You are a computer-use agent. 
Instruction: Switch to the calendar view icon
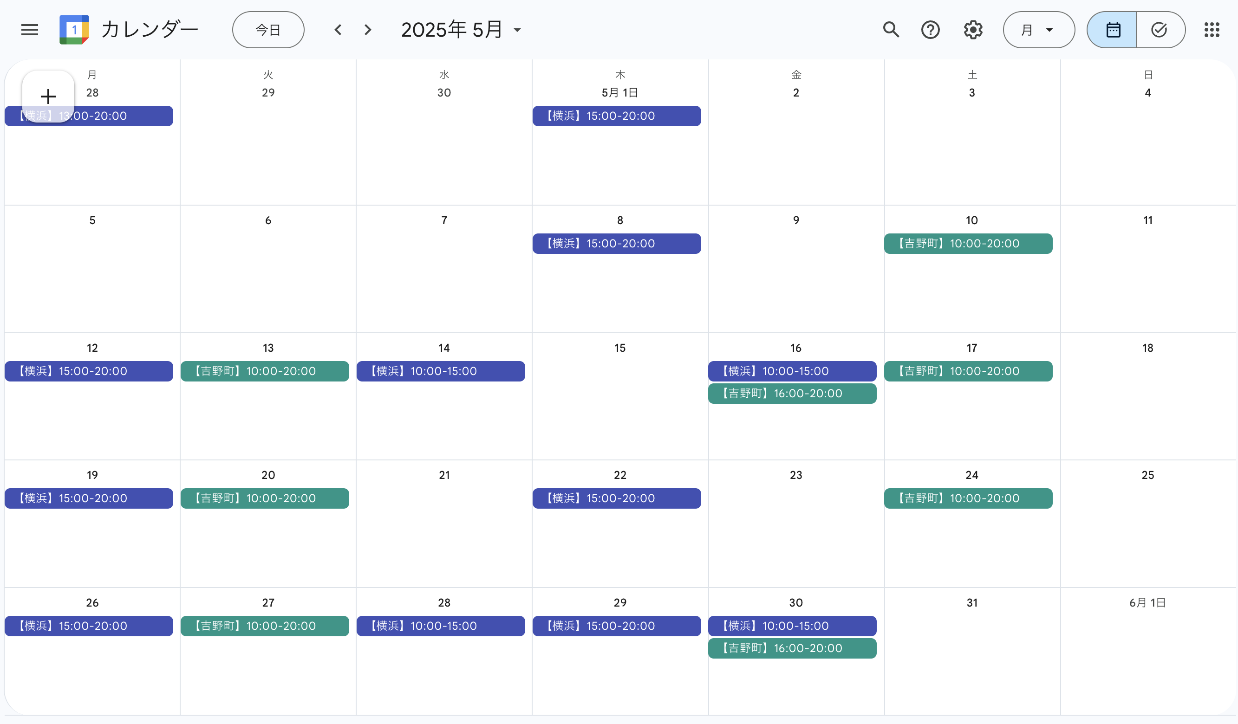(x=1112, y=30)
